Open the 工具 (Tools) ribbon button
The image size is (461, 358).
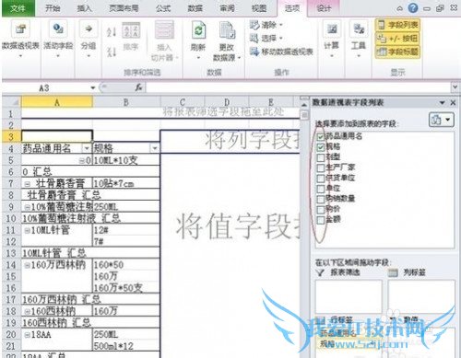[359, 39]
